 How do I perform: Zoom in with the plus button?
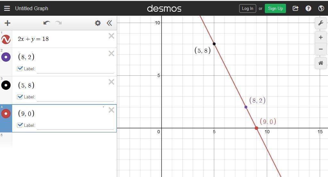point(321,37)
